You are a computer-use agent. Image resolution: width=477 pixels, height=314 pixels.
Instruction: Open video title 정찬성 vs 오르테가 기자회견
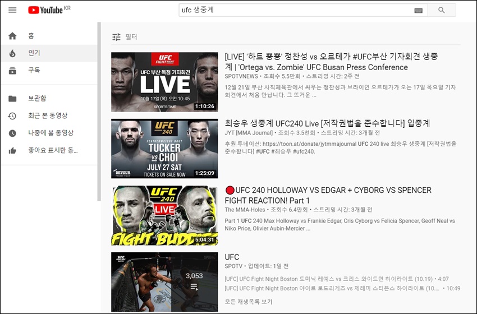click(331, 62)
